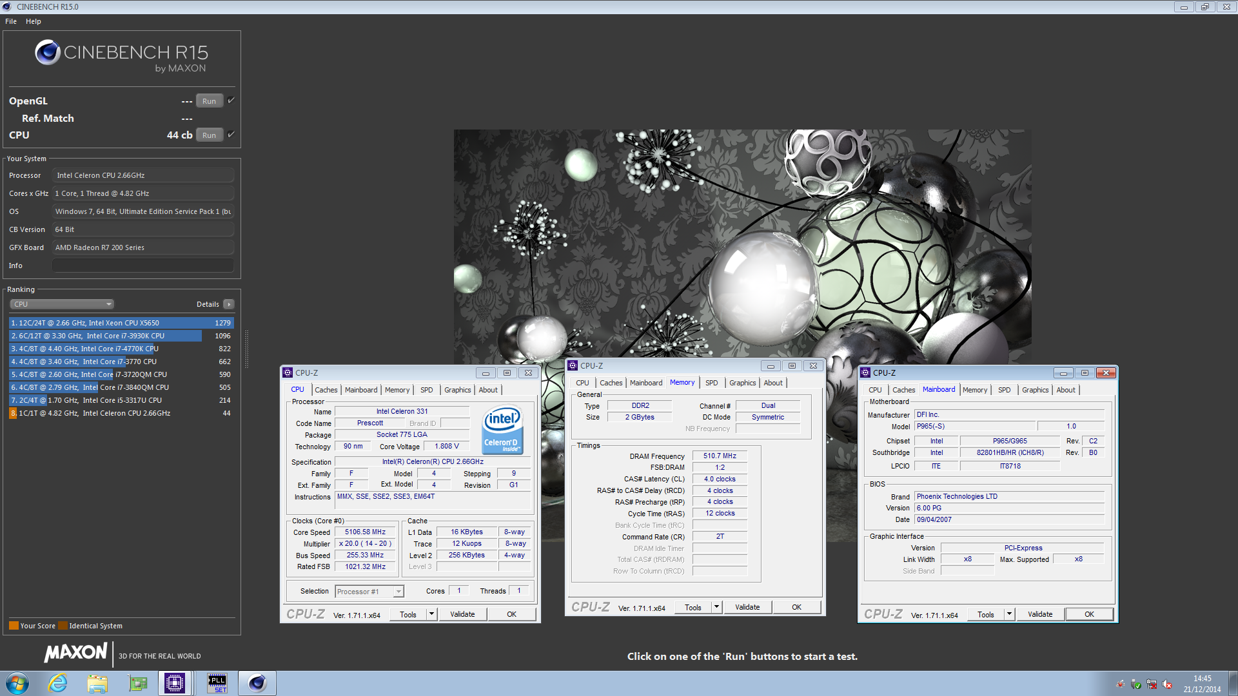Click the DRAM Frequency value 510.7 MHz
The image size is (1238, 696).
tap(720, 456)
